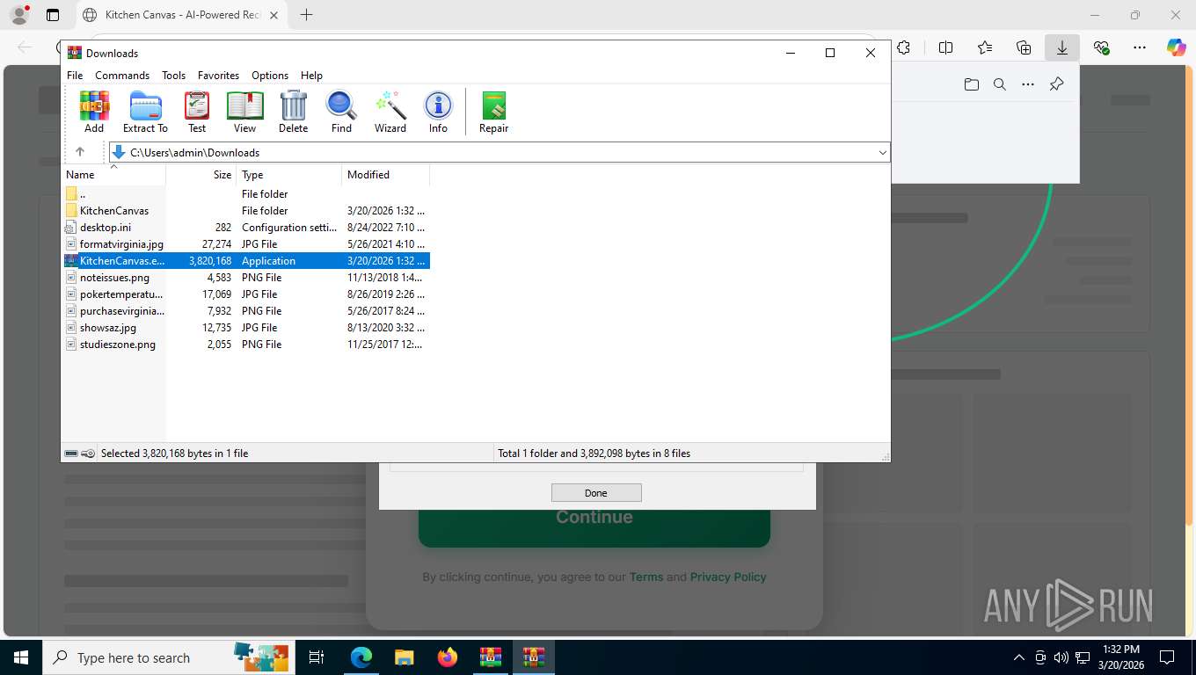Open downloads folder icon in Edge panel
This screenshot has height=675, width=1196.
tap(971, 84)
